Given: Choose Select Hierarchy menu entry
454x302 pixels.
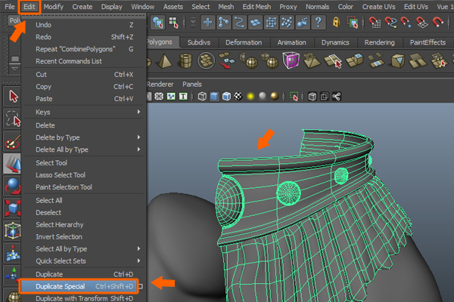Looking at the screenshot, I should (83, 225).
